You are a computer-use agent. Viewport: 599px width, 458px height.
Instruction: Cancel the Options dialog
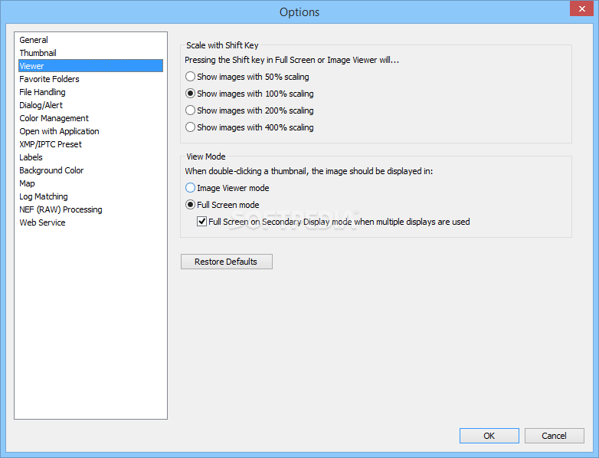(x=555, y=436)
